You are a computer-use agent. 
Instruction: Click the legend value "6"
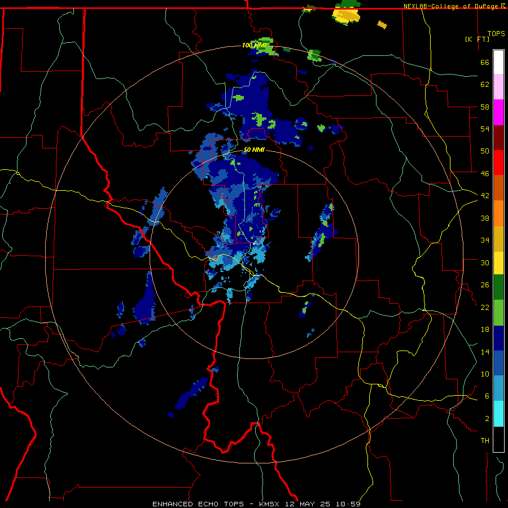tap(487, 396)
